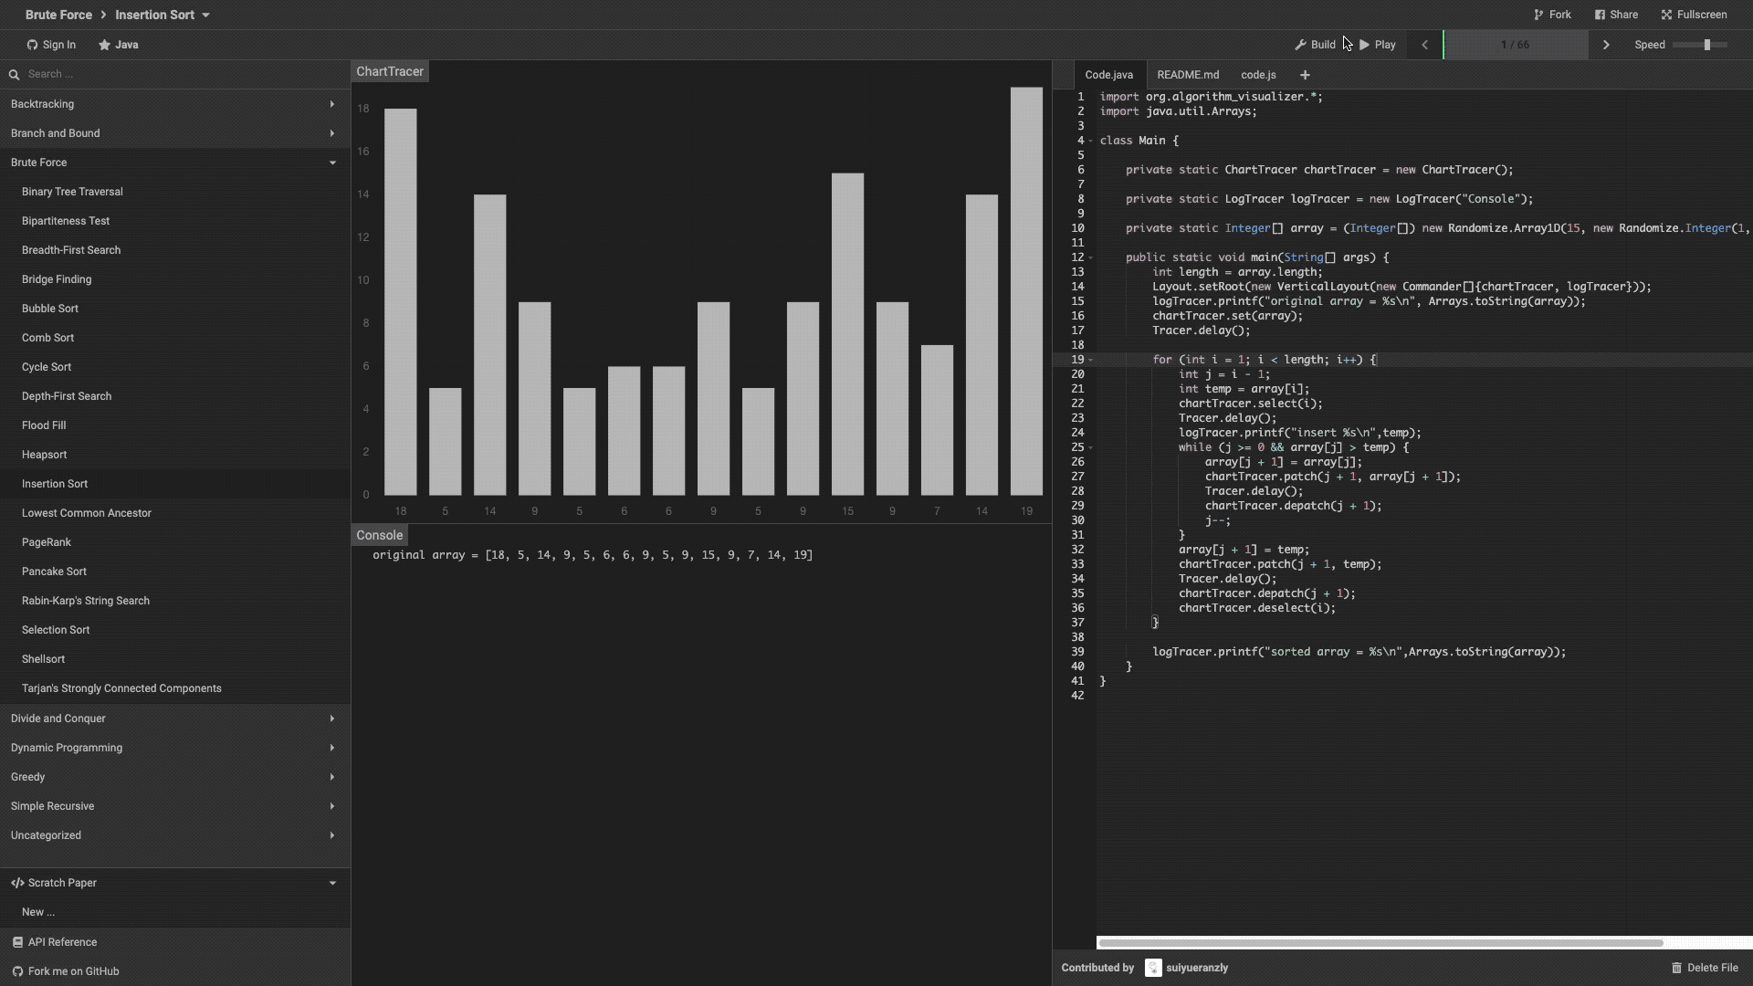Enter Fullscreen mode

tap(1695, 15)
